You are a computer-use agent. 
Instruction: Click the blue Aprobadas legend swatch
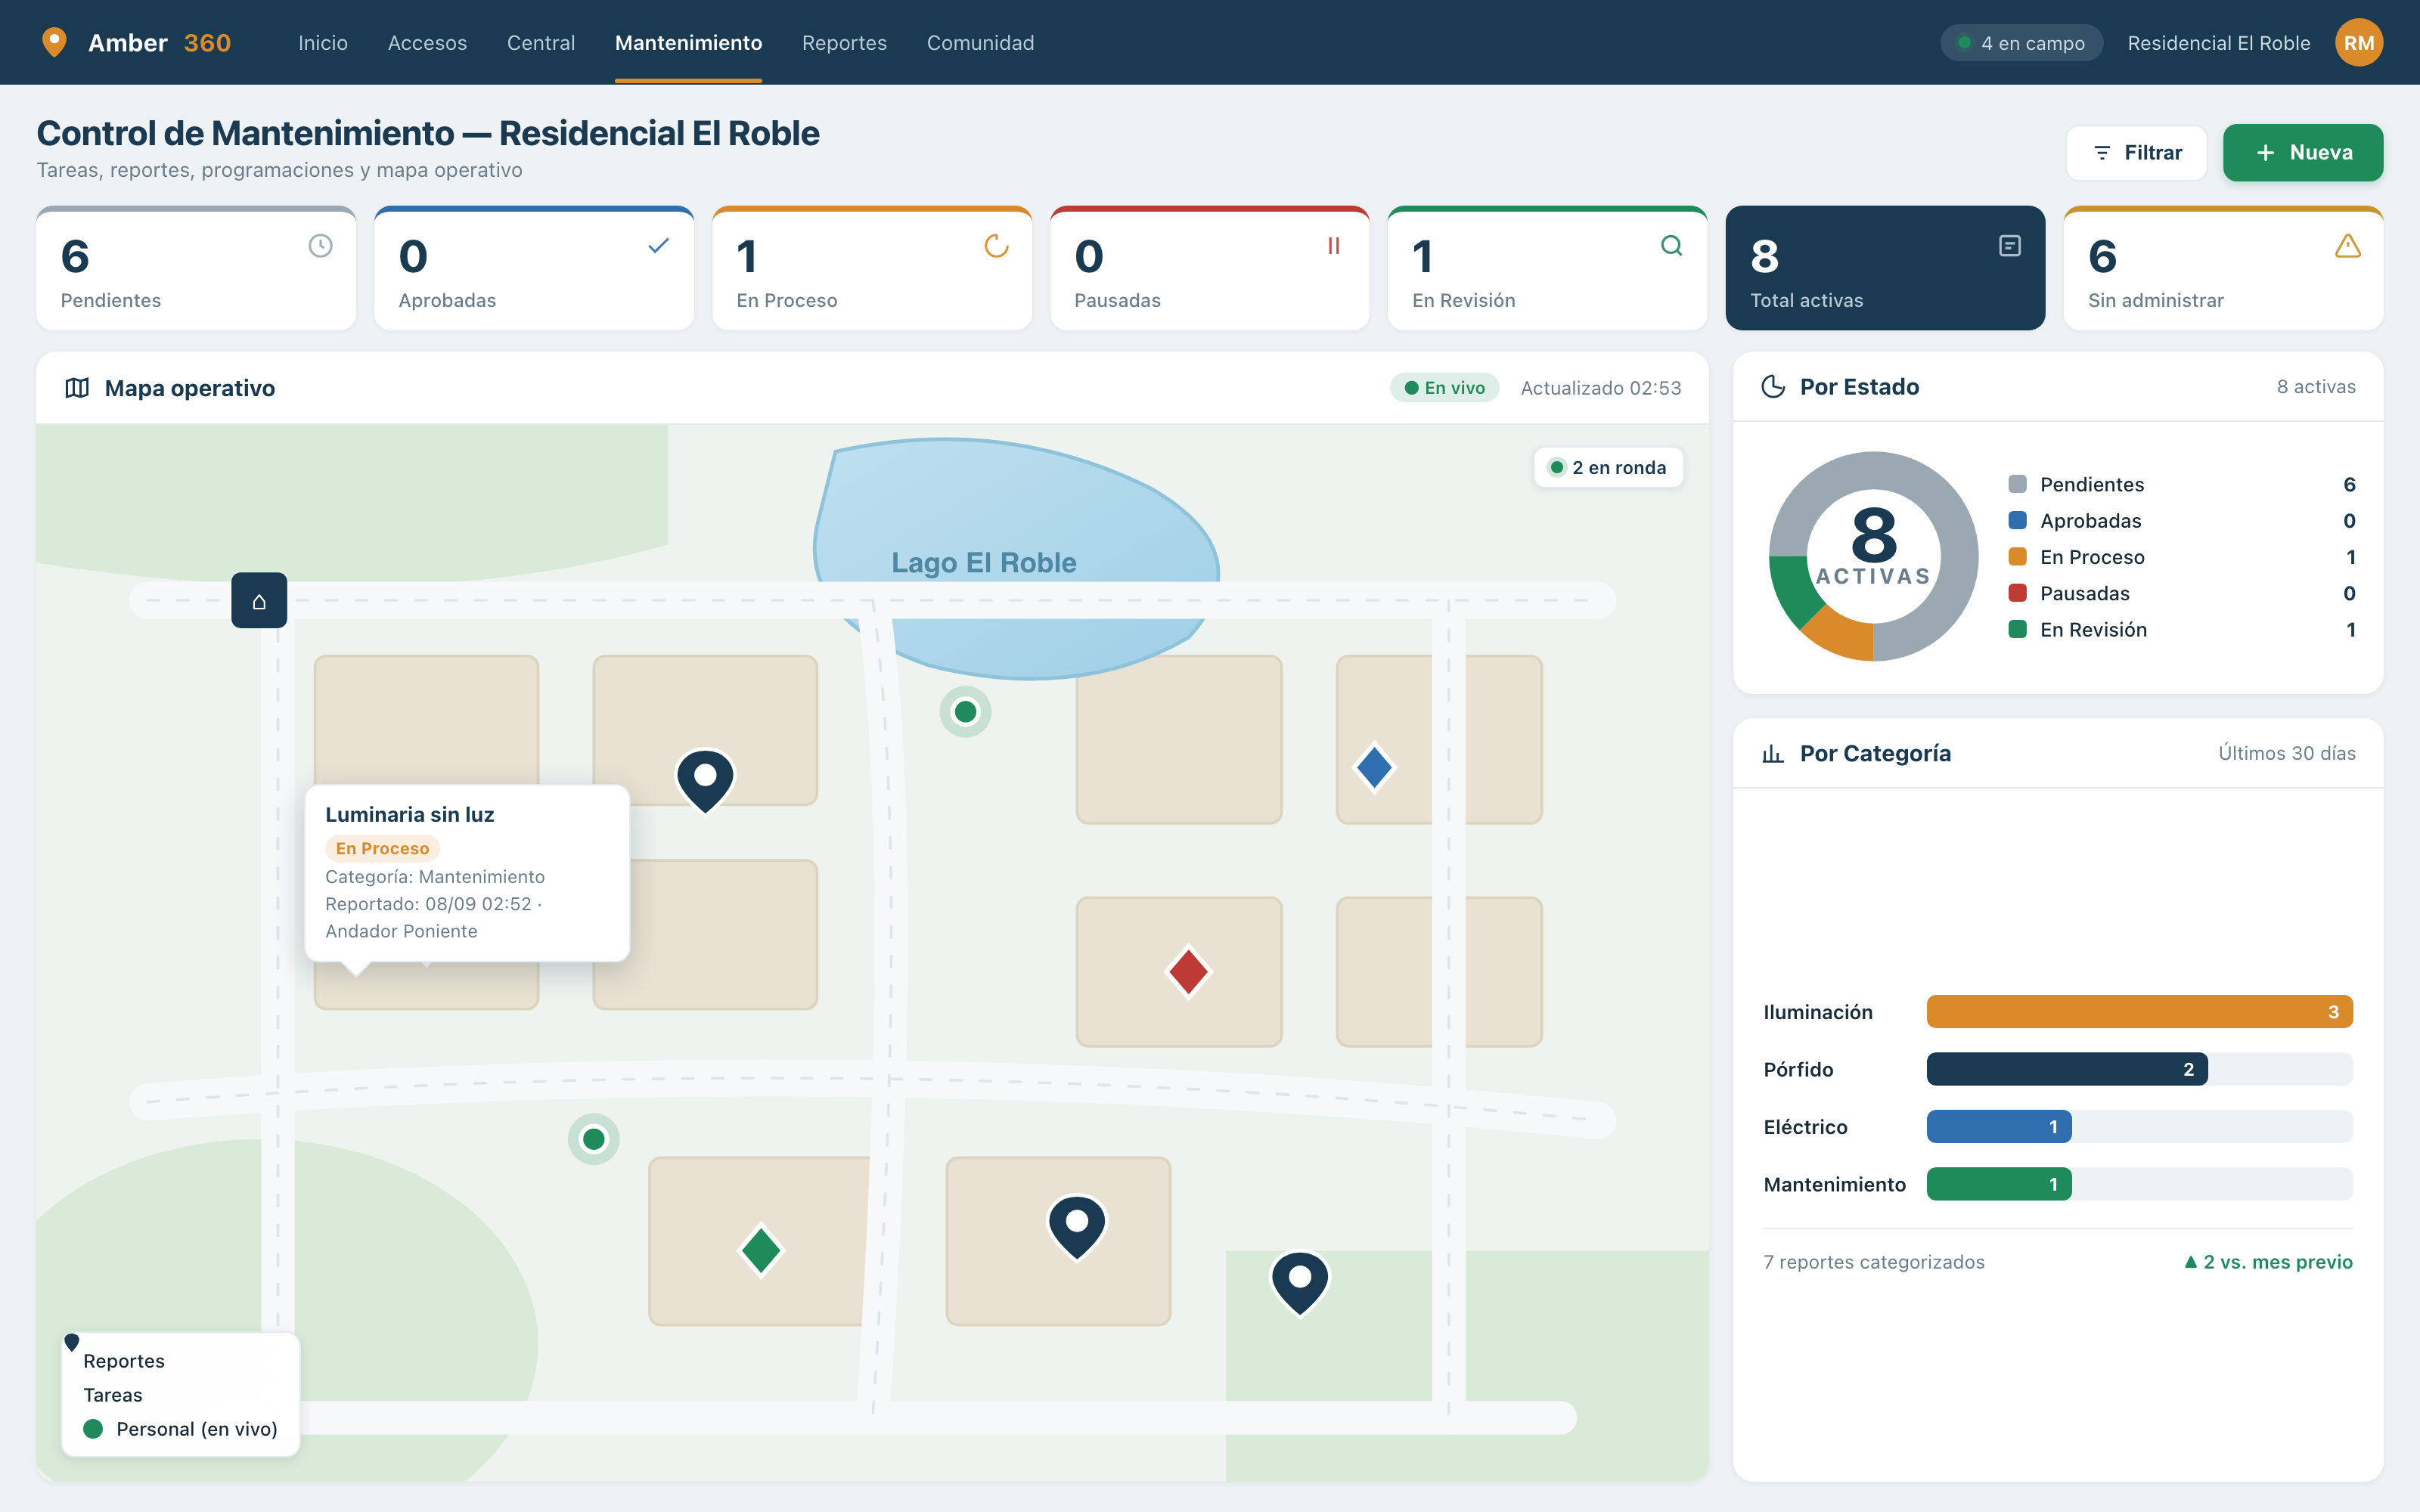pos(2017,520)
